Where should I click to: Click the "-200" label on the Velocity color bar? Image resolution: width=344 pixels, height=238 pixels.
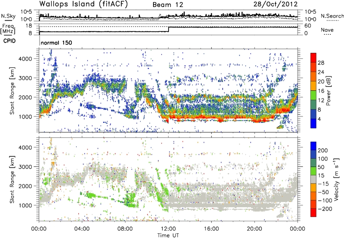(x=325, y=209)
